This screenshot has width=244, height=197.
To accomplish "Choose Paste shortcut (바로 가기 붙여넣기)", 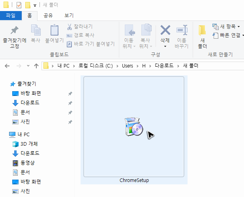I will point(90,44).
